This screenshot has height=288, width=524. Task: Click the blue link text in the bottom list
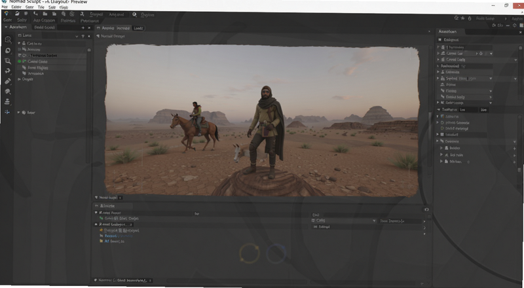(119, 236)
